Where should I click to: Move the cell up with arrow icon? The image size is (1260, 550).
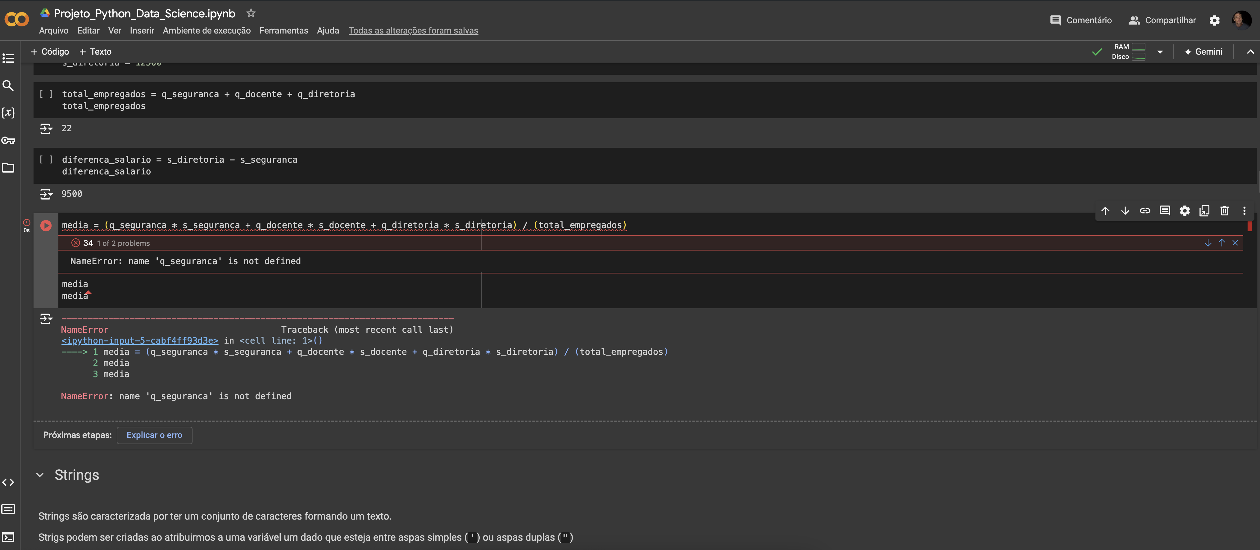click(1105, 211)
